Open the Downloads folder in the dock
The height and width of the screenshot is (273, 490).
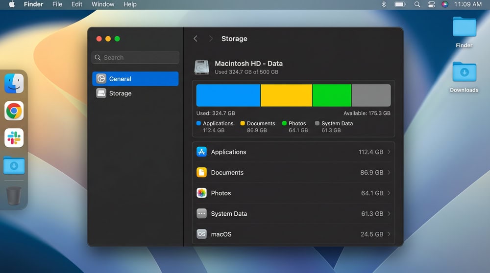(x=14, y=165)
